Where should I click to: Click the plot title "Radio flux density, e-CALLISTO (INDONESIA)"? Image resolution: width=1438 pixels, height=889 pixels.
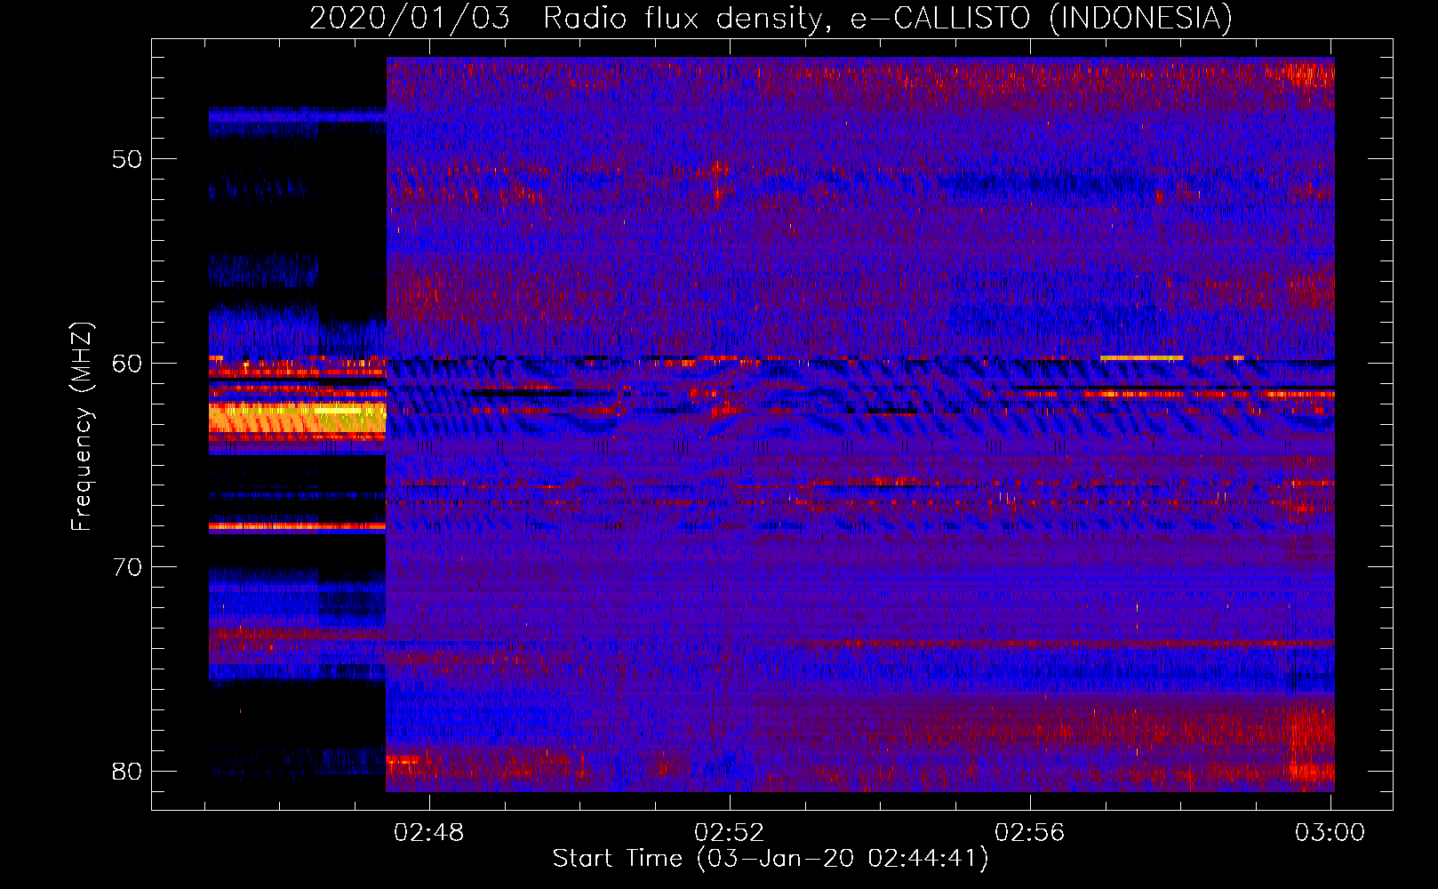(x=888, y=18)
